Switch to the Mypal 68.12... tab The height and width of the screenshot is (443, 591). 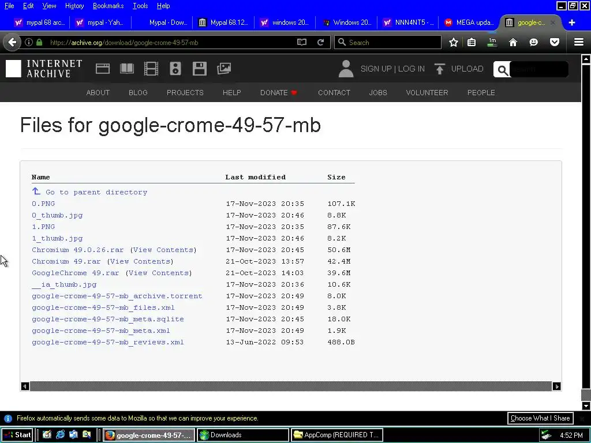(x=223, y=22)
